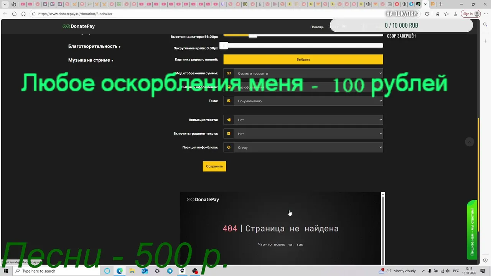The image size is (491, 276).
Task: Show hidden tray icons chevron
Action: coord(423,271)
